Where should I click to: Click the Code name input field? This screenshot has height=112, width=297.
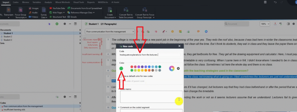(150, 55)
